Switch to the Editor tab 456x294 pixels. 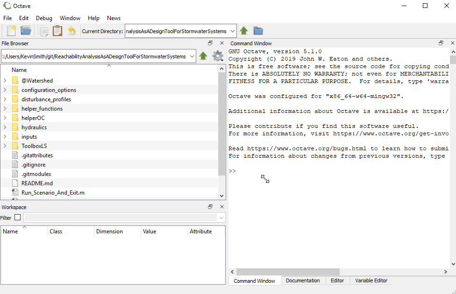pyautogui.click(x=337, y=280)
